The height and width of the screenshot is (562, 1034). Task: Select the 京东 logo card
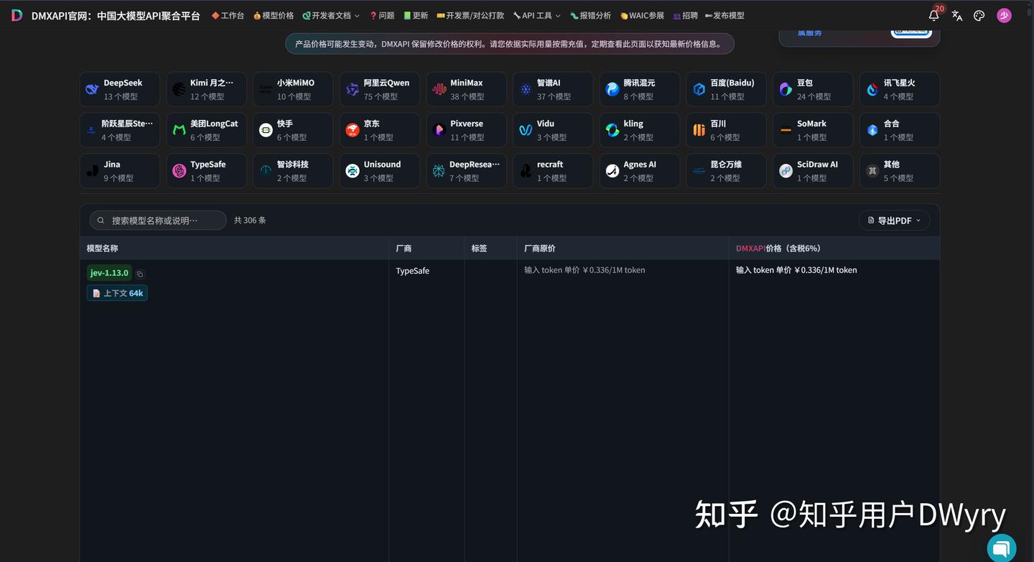click(x=380, y=130)
